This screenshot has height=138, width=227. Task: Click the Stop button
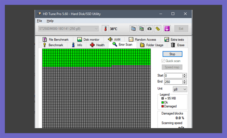tap(172, 54)
